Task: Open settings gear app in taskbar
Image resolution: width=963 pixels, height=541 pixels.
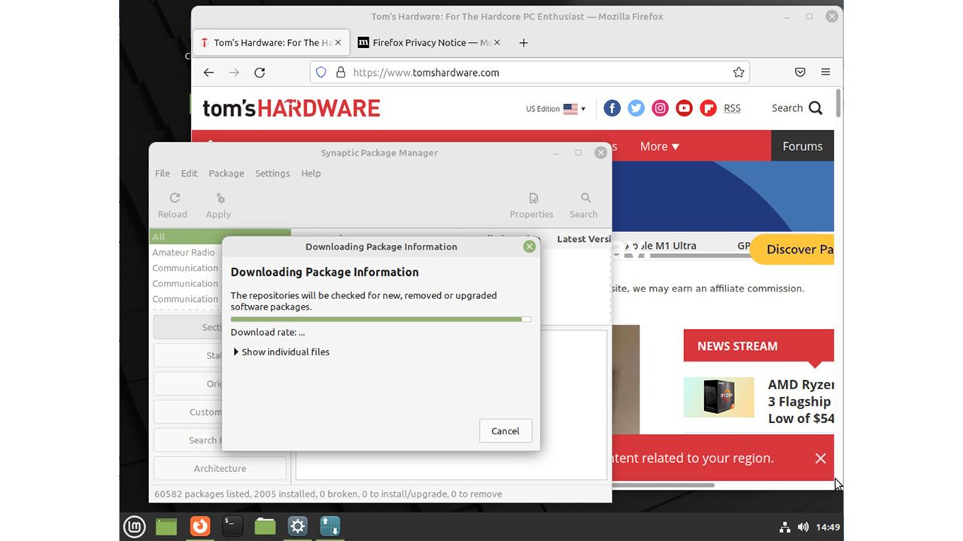Action: (298, 526)
